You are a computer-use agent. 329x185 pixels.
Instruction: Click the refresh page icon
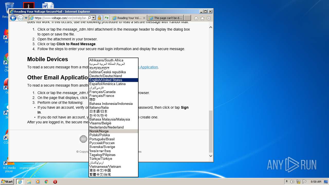(106, 18)
